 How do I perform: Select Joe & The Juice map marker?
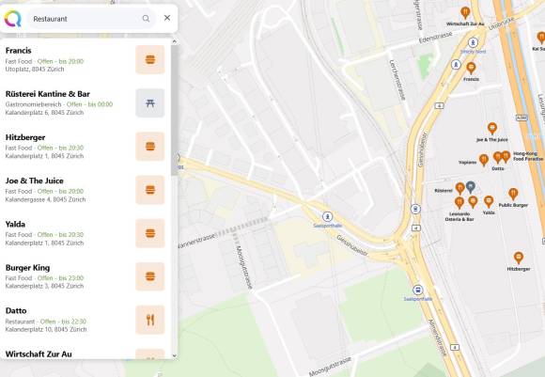pyautogui.click(x=491, y=129)
